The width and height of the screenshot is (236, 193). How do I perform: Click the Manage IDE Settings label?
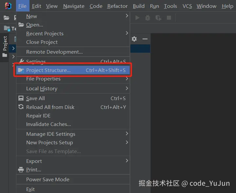pos(51,134)
